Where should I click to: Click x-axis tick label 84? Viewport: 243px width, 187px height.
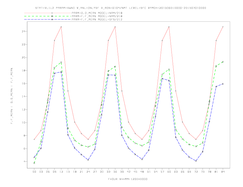point(223,172)
